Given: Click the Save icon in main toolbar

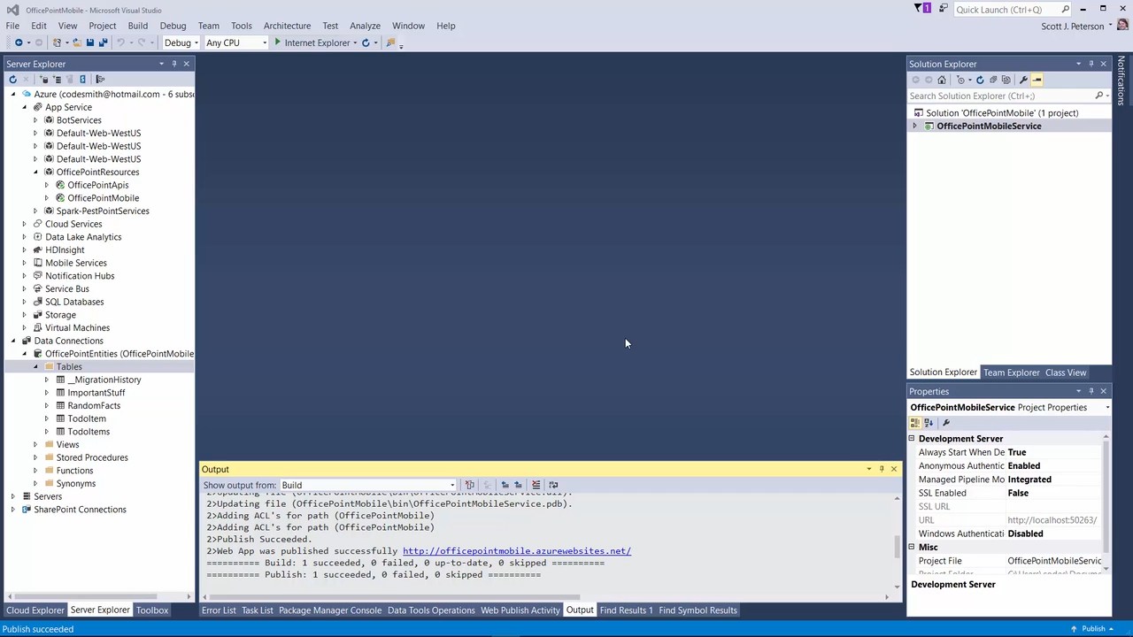Looking at the screenshot, I should (x=90, y=42).
